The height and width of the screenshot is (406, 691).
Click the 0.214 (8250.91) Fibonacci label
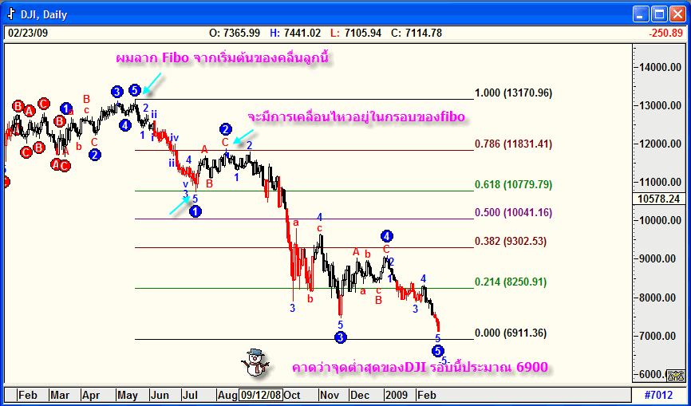click(511, 282)
